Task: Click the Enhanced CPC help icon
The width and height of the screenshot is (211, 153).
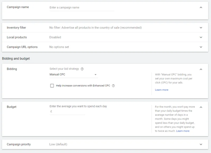Action: tap(113, 86)
